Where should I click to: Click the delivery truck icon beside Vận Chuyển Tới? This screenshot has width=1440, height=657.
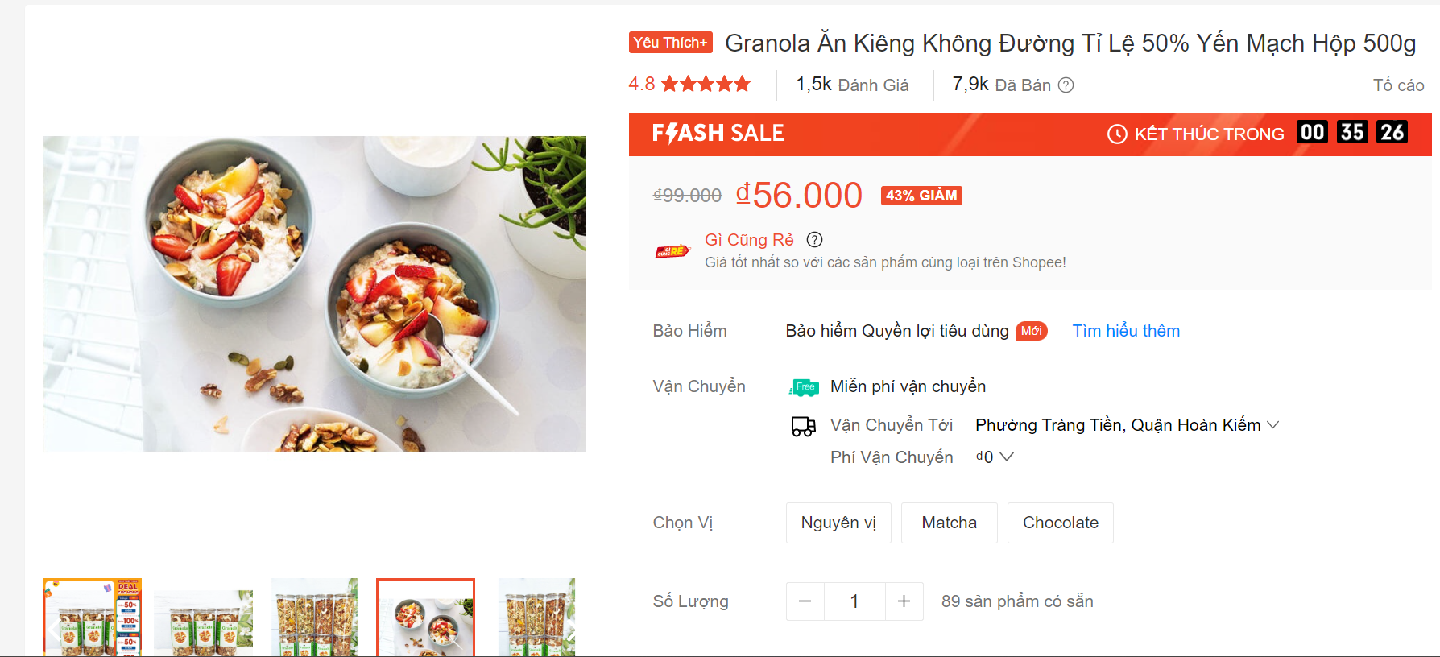tap(803, 426)
